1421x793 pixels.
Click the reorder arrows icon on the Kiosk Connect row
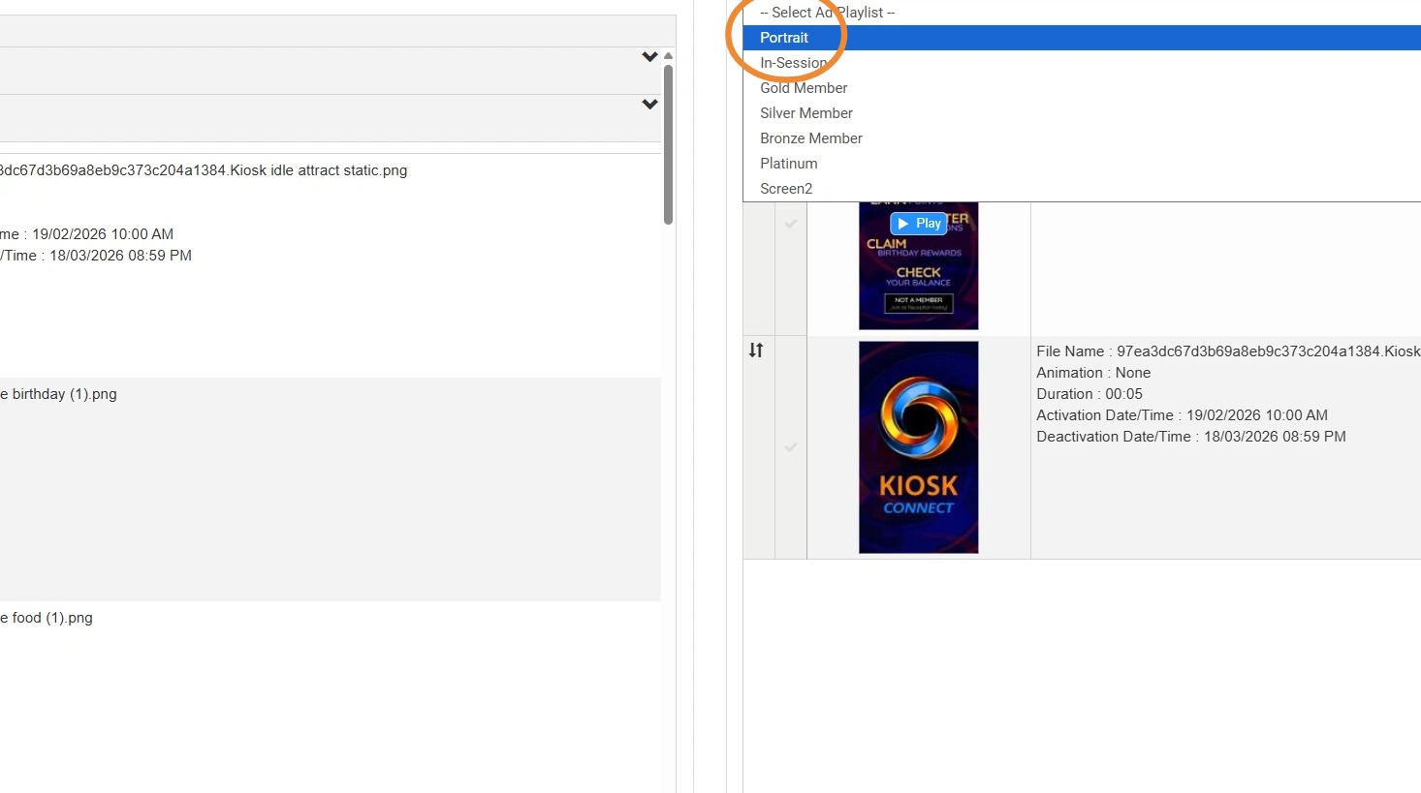(756, 351)
